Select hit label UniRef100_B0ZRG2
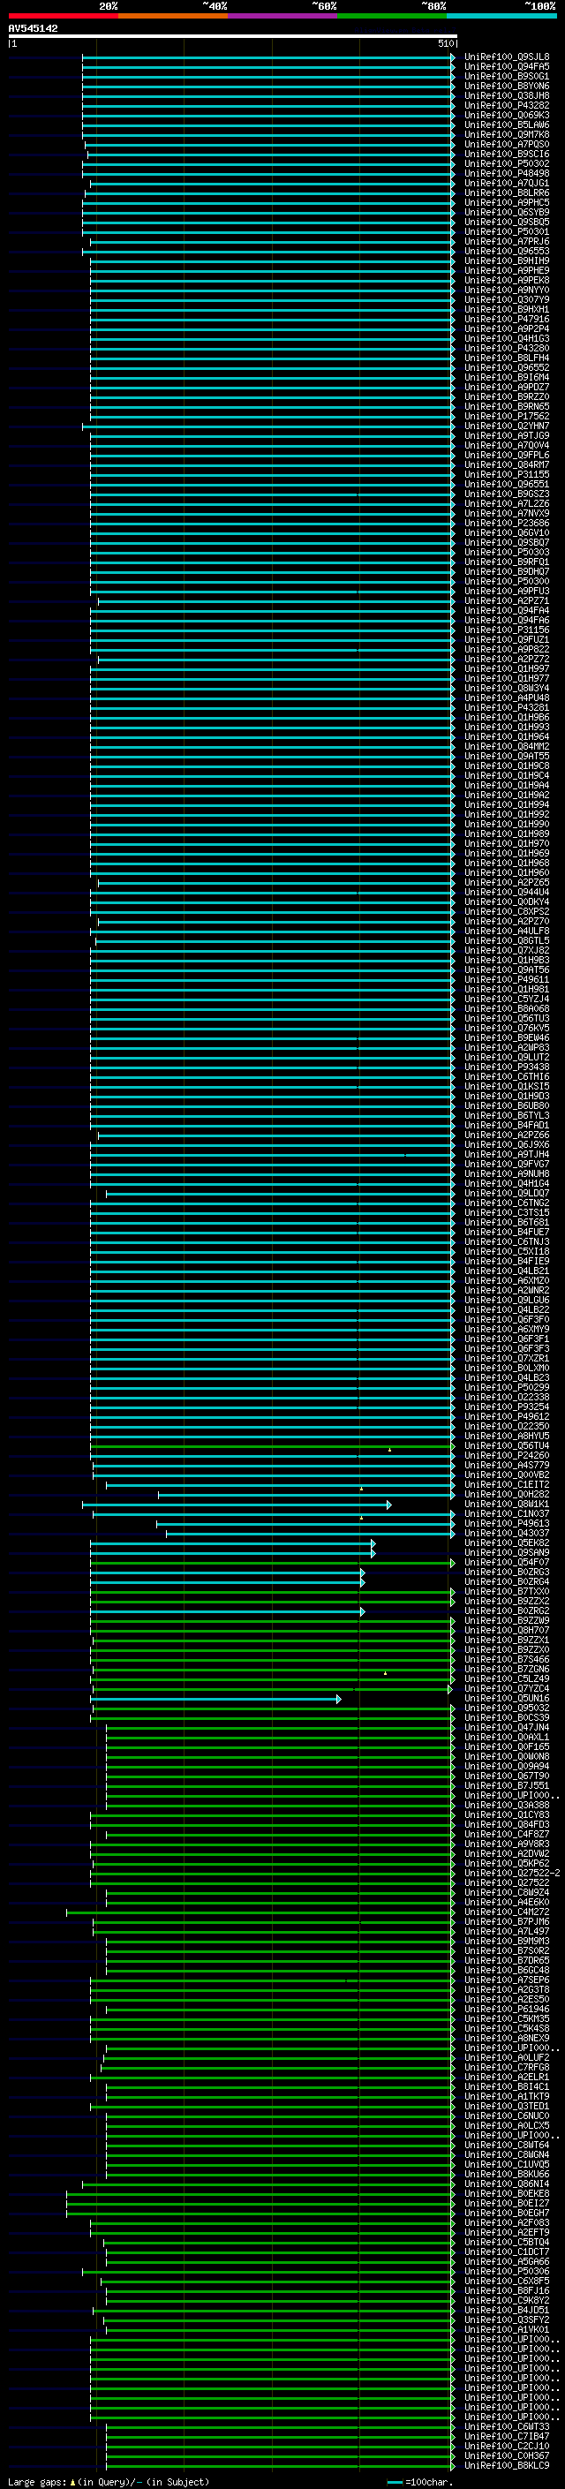Image resolution: width=565 pixels, height=2489 pixels. pos(506,1610)
